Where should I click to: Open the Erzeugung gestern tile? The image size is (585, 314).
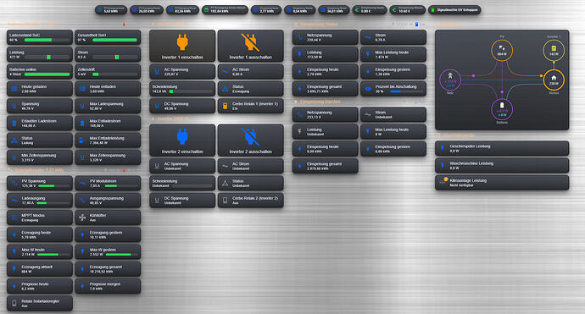(108, 234)
